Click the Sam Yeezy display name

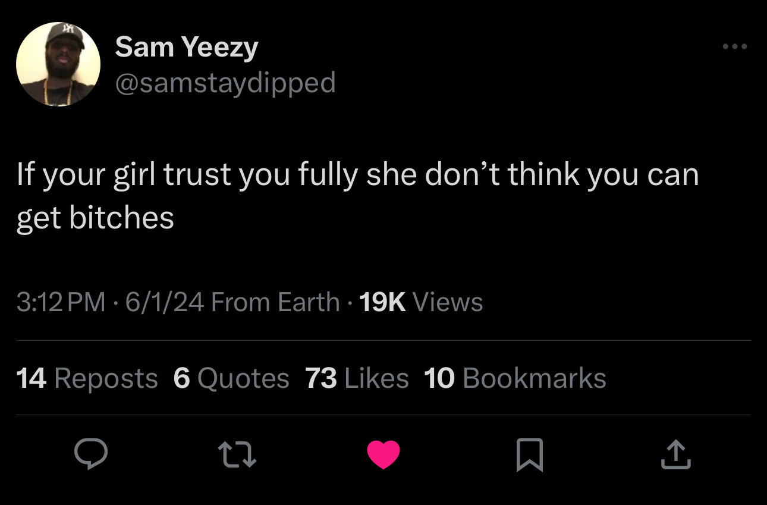[x=186, y=46]
